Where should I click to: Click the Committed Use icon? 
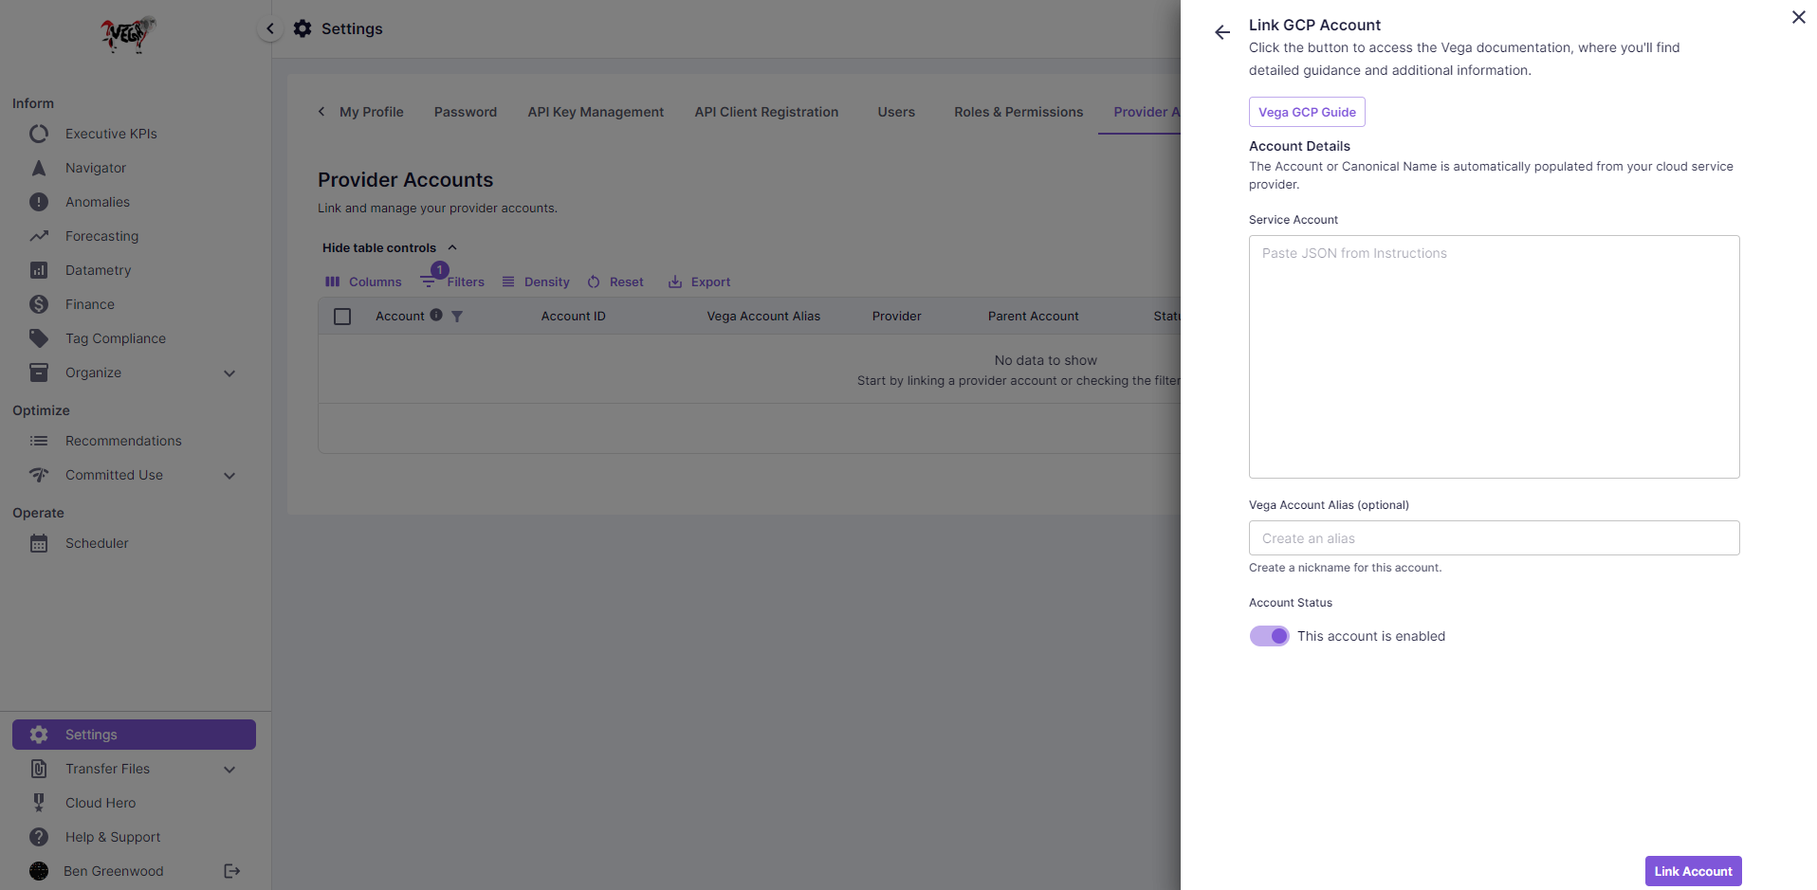click(39, 475)
